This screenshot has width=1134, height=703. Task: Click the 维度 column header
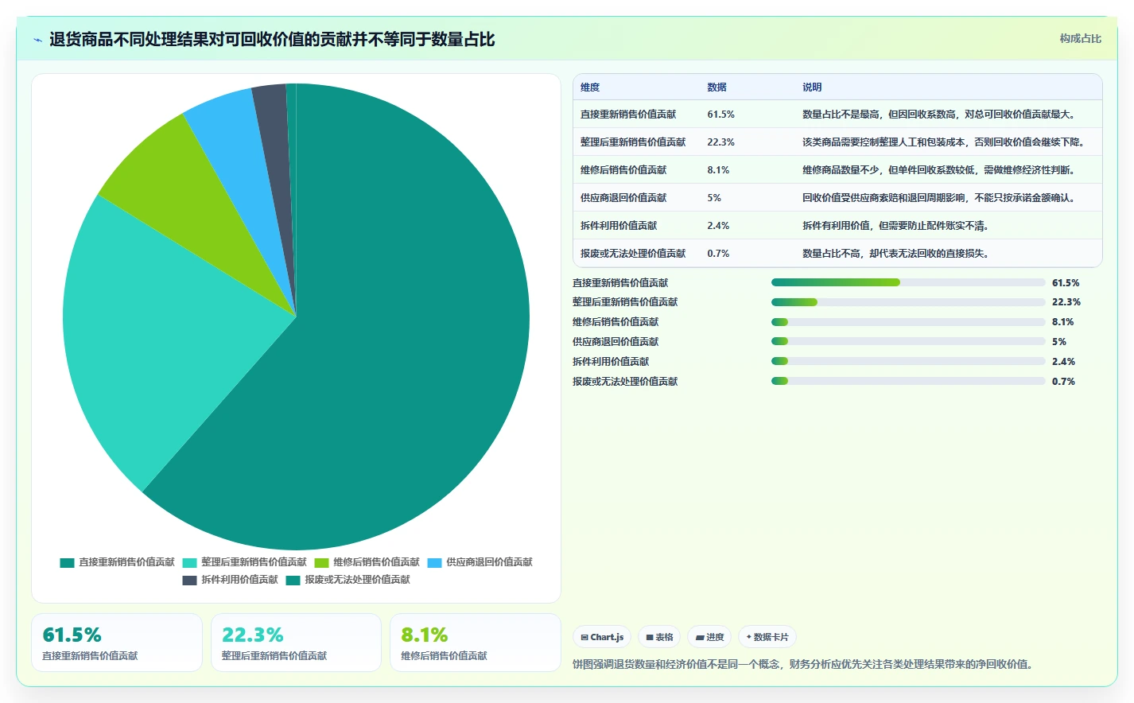click(x=590, y=87)
